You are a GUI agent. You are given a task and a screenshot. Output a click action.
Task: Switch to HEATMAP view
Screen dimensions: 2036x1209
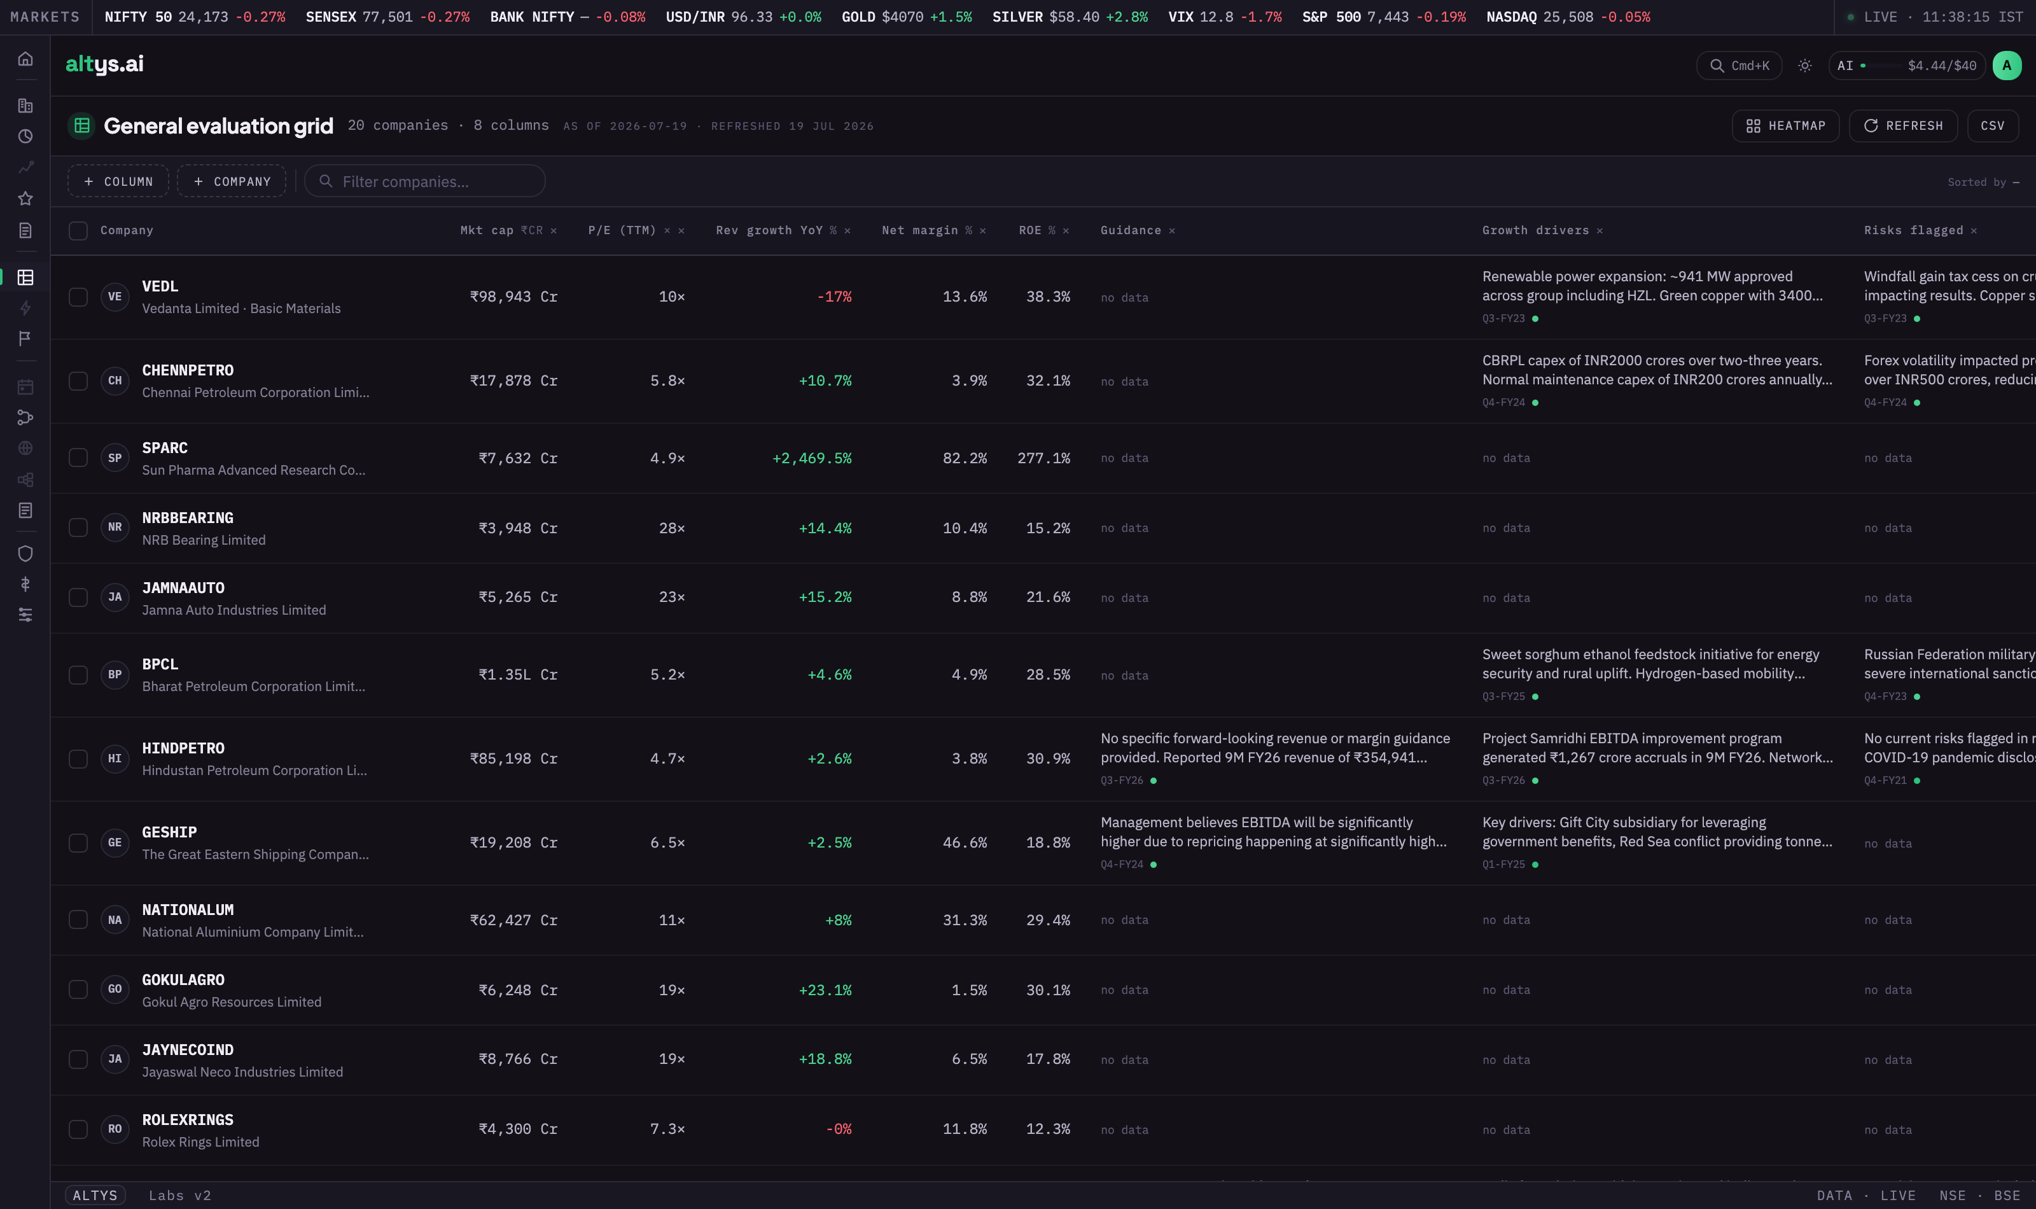point(1785,125)
